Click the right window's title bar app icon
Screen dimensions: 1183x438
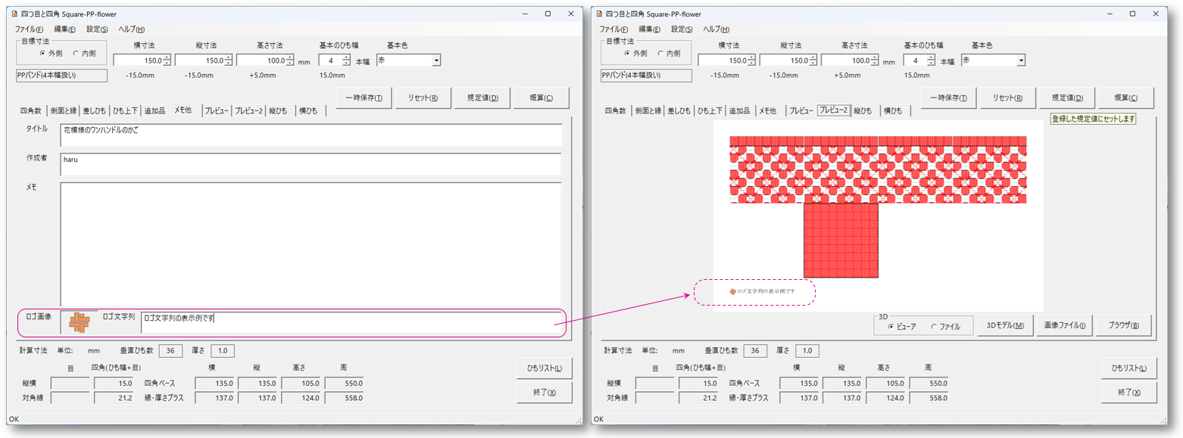click(x=600, y=14)
